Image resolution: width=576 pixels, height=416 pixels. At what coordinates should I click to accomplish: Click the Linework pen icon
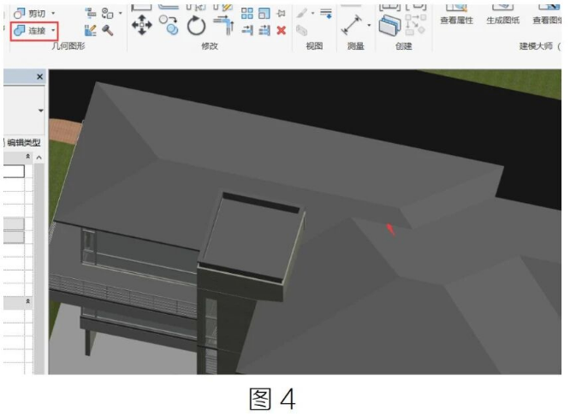pyautogui.click(x=302, y=14)
